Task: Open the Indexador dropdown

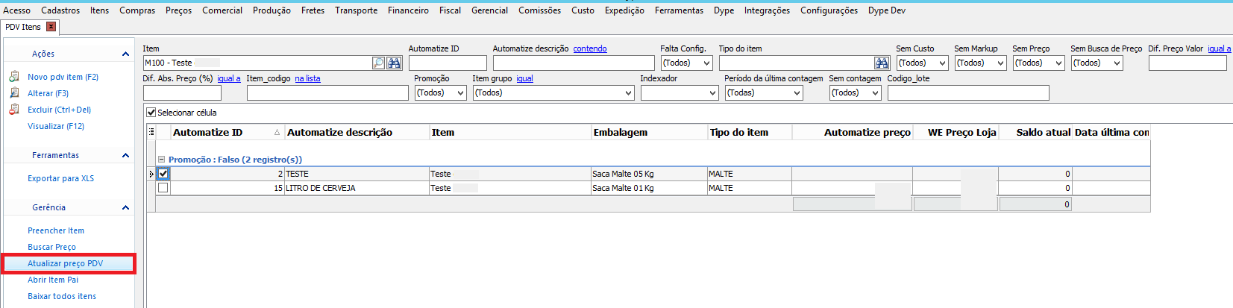Action: (712, 93)
